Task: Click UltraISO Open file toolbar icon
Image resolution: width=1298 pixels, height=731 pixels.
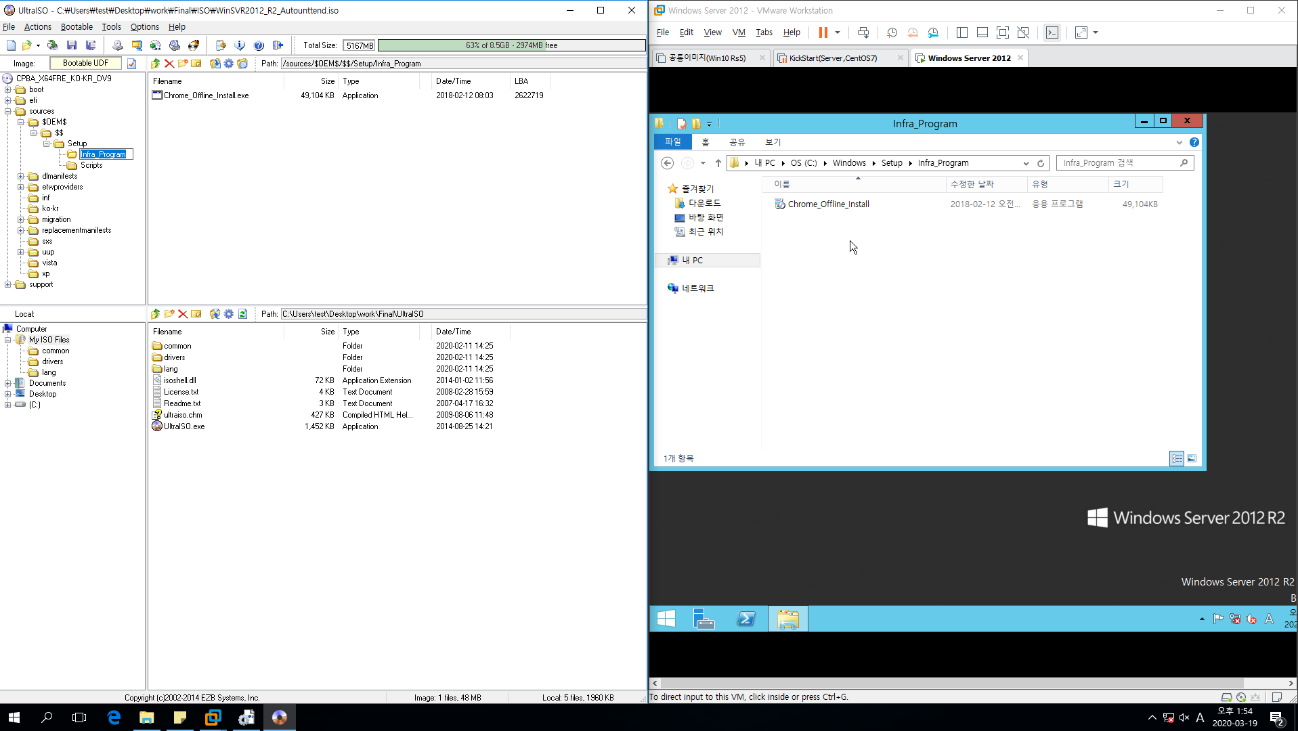Action: (26, 45)
